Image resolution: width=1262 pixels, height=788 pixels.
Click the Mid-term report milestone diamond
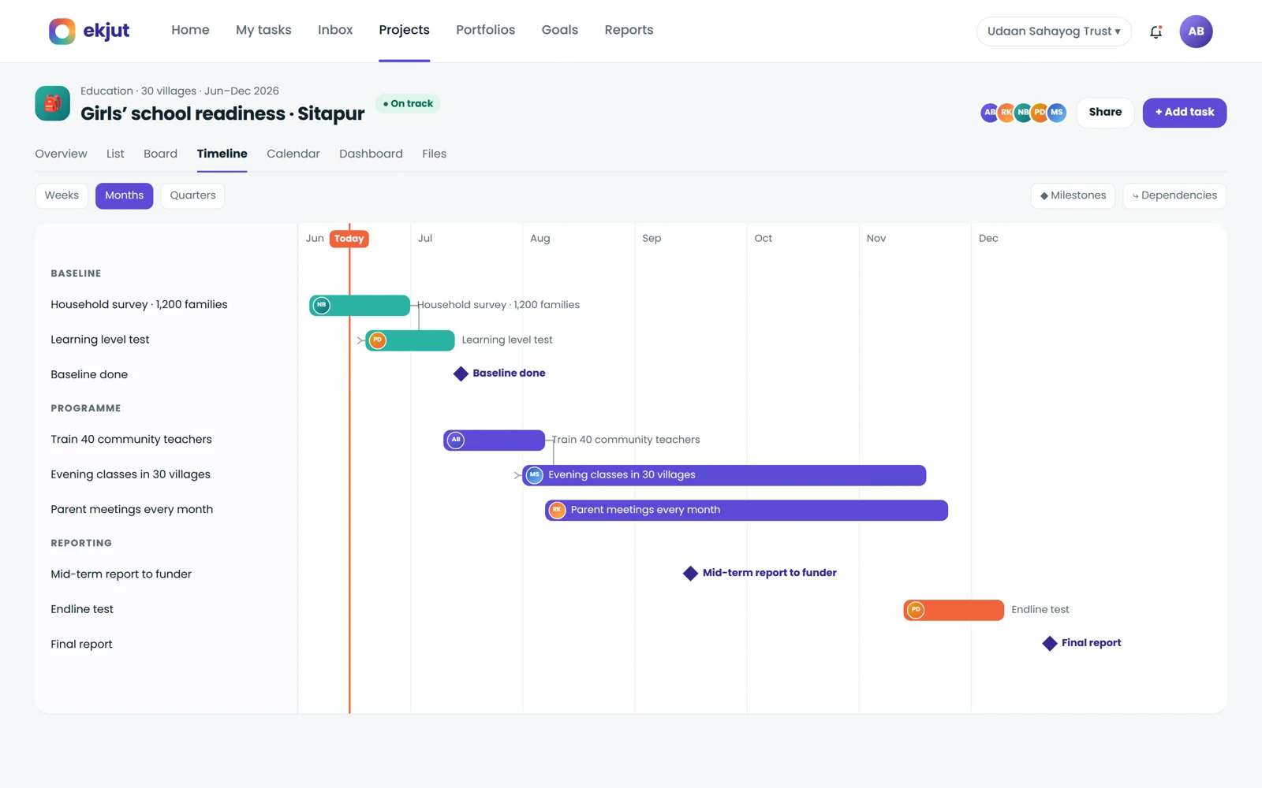[690, 573]
